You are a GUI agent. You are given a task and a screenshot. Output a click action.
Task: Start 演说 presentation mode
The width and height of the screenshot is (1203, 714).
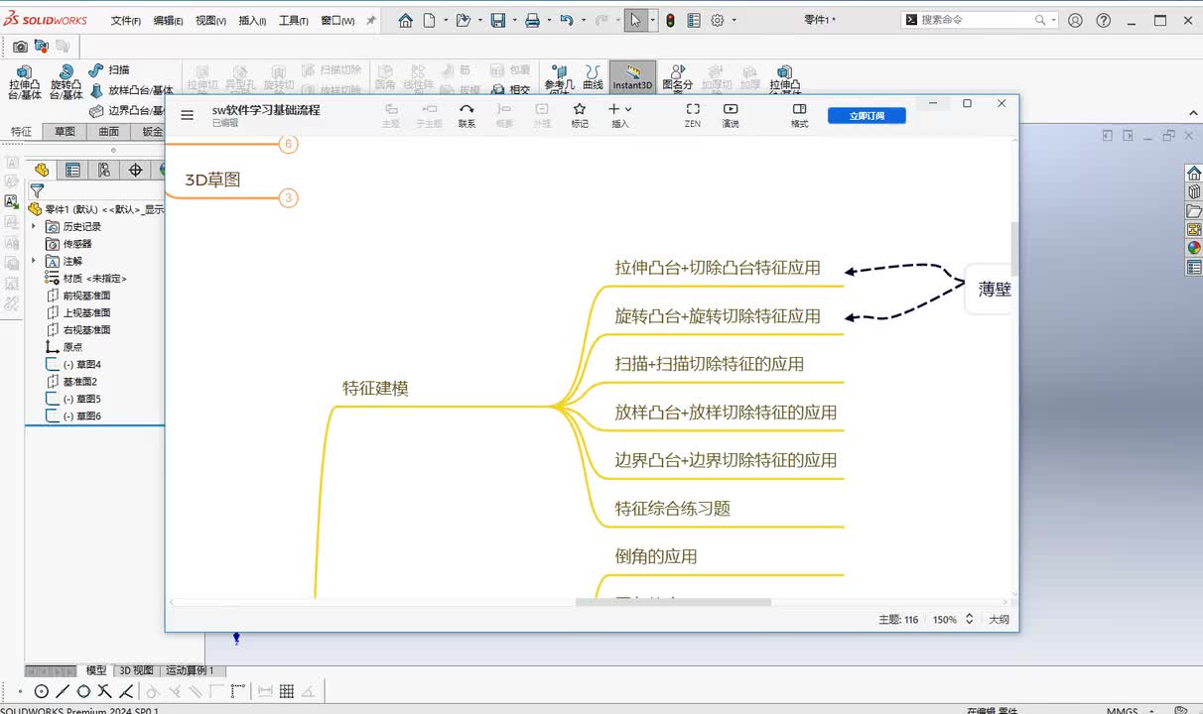click(731, 115)
